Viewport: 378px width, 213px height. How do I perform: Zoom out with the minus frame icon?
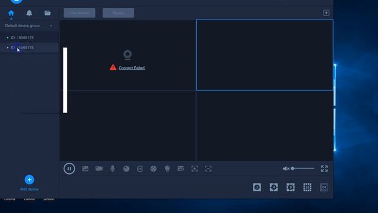pyautogui.click(x=208, y=169)
